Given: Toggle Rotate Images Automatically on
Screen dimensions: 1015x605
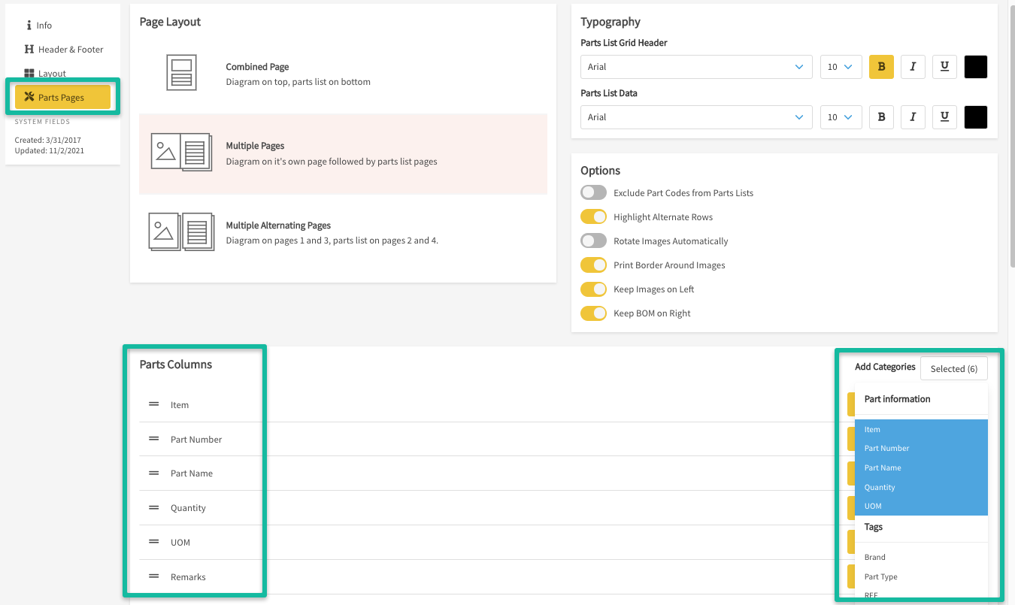Looking at the screenshot, I should 593,240.
